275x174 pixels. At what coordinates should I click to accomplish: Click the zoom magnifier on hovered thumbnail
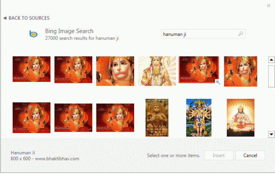218,82
